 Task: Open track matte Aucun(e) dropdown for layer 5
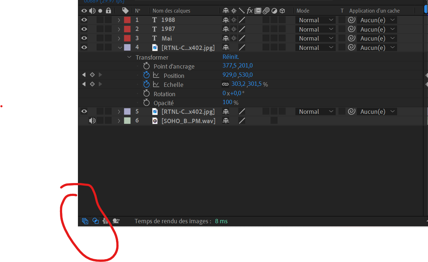377,111
